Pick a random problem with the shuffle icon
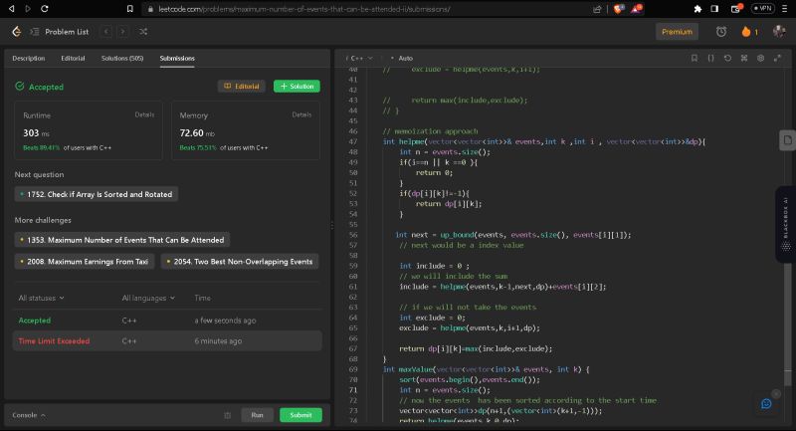This screenshot has width=796, height=431. [x=143, y=32]
